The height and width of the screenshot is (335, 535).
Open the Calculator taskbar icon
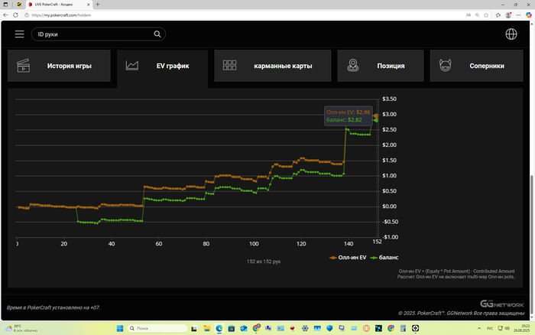coord(403,329)
